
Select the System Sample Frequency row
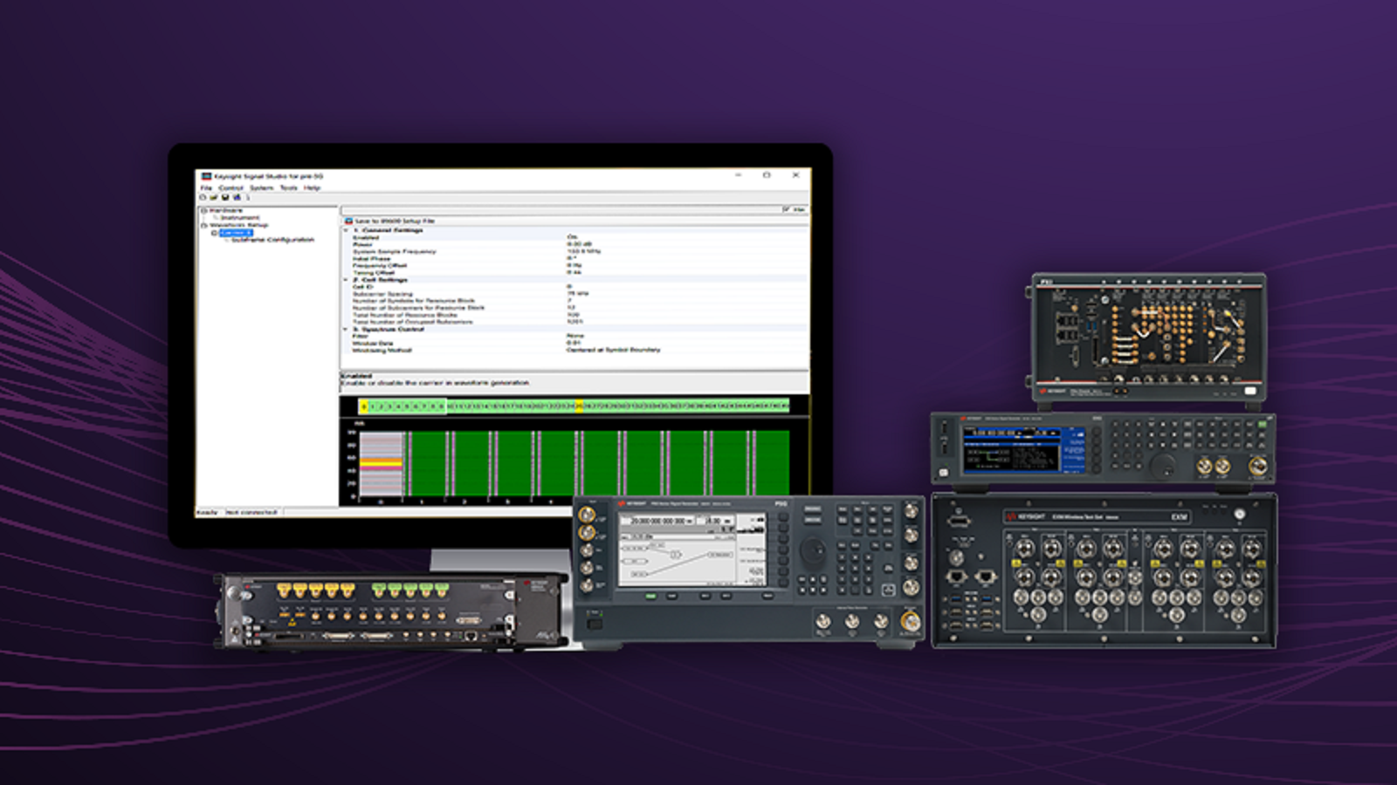pyautogui.click(x=575, y=251)
